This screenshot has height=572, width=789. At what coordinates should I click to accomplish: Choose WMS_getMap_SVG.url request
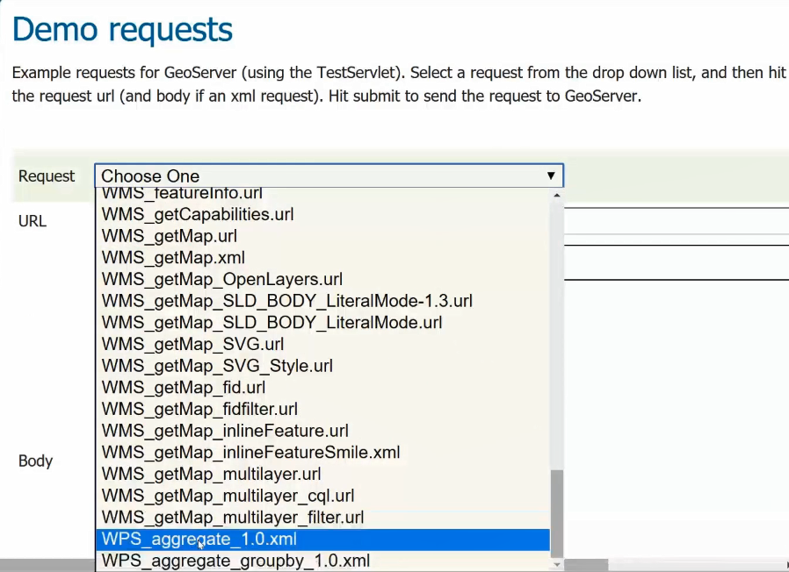[322, 344]
